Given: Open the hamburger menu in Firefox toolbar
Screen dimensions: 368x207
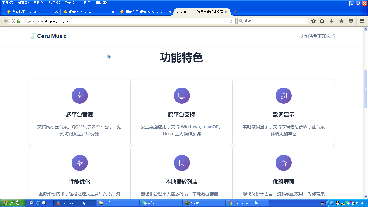Looking at the screenshot, I should click(x=362, y=21).
